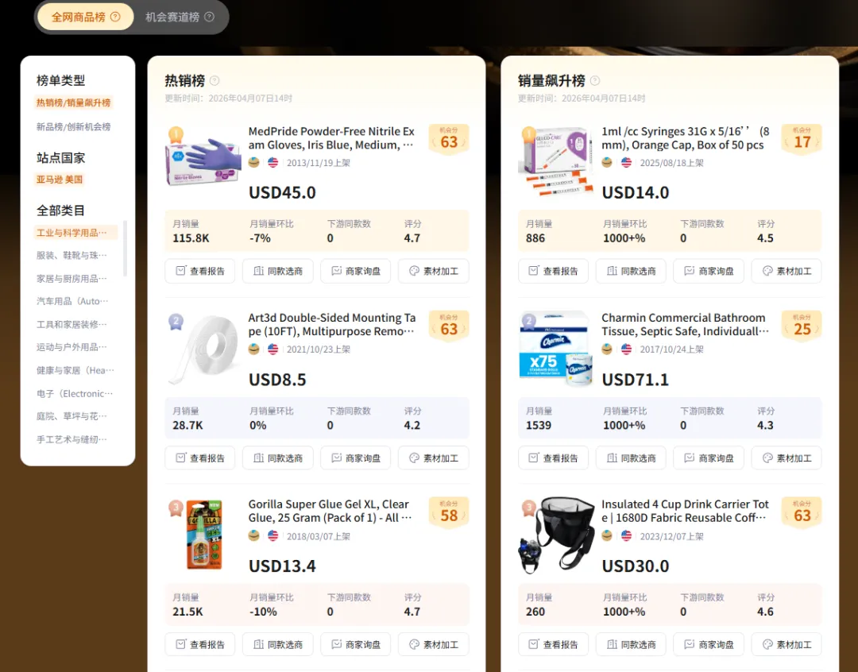858x672 pixels.
Task: Click 同款选商 for Art3d mounting tape
Action: [x=277, y=458]
